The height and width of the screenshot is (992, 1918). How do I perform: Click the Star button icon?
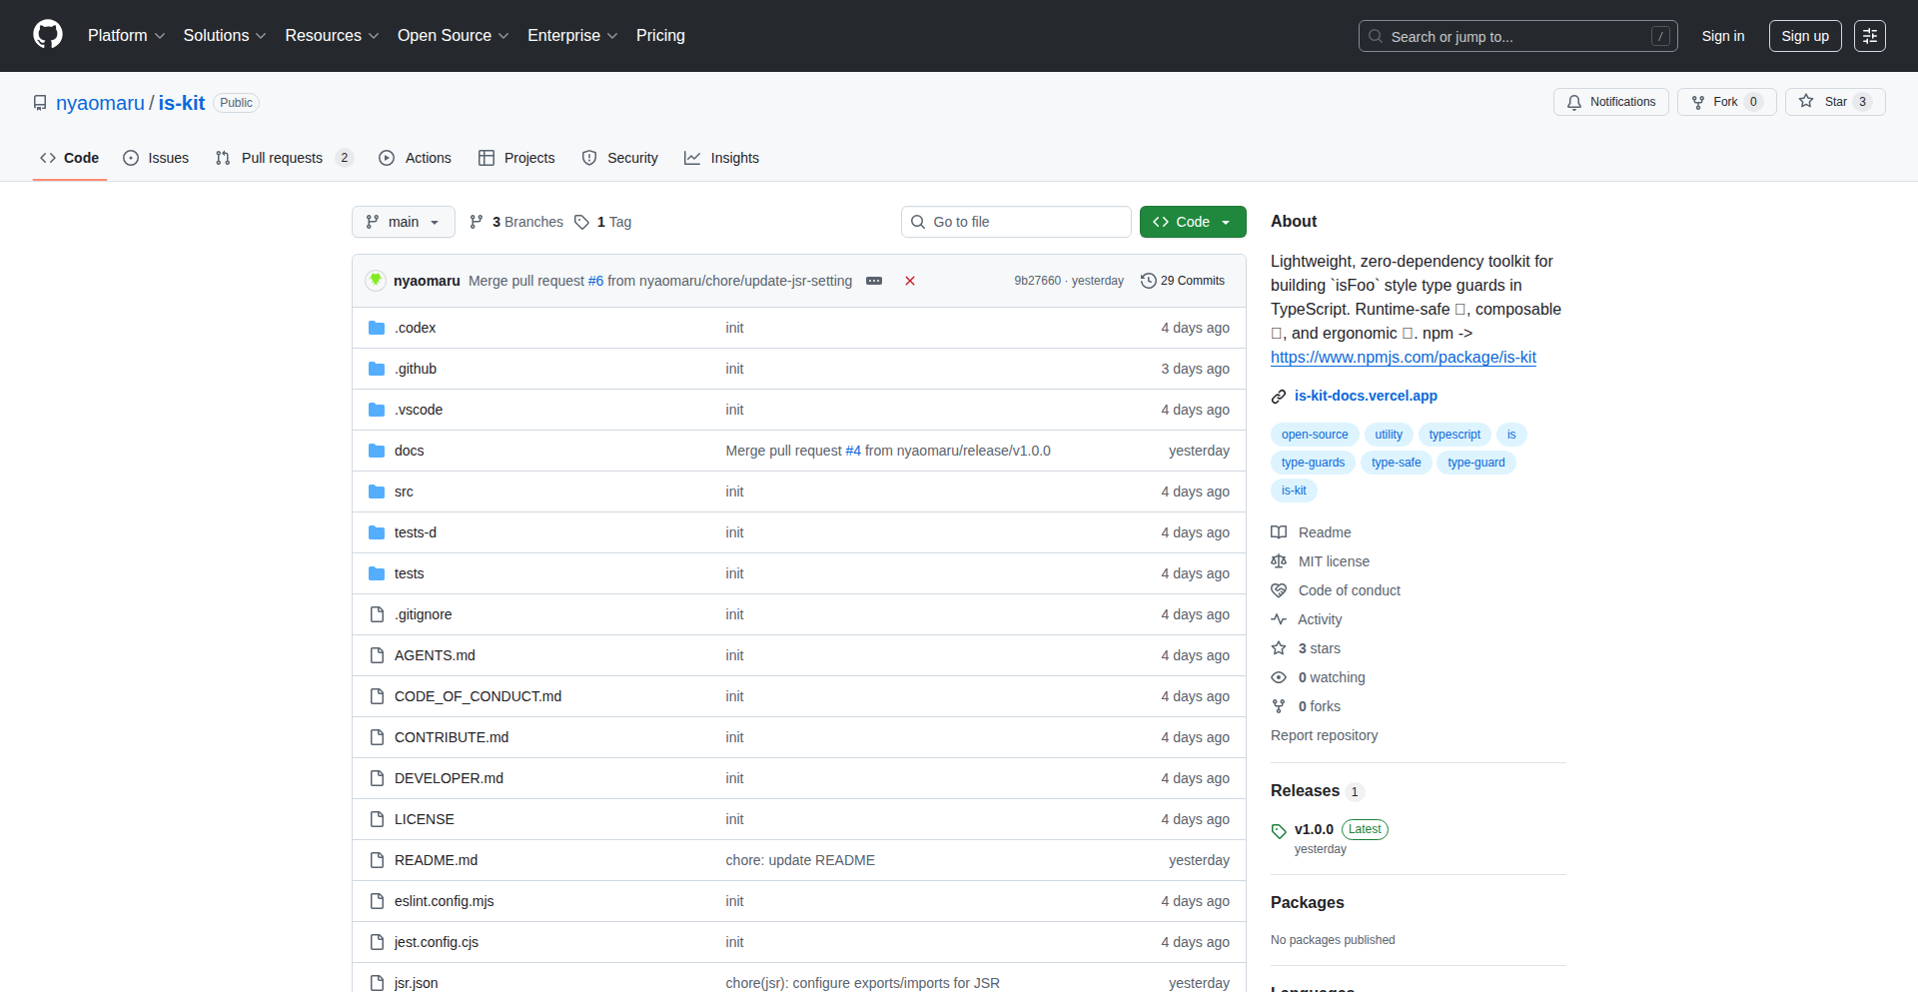click(x=1806, y=102)
